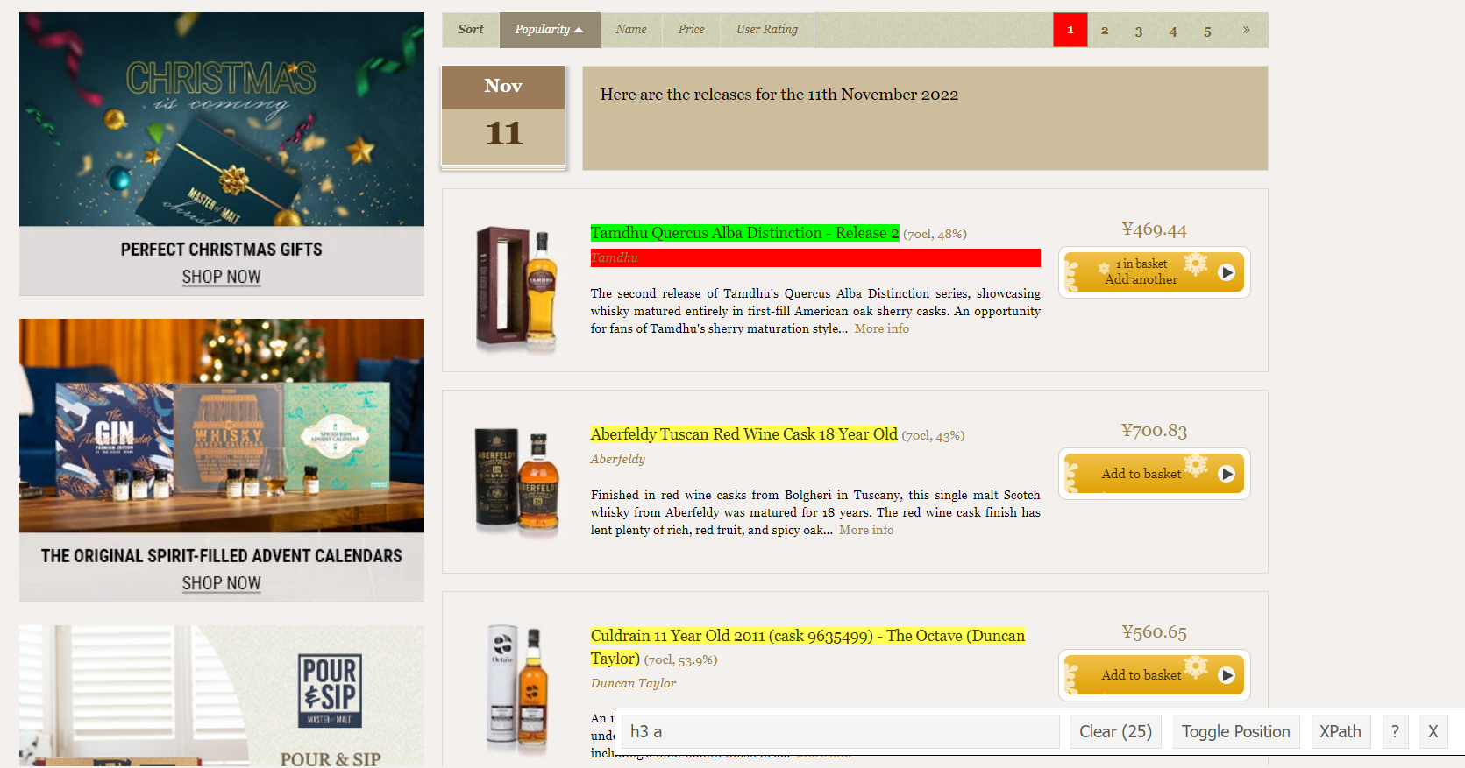Sort products by Price
Screen dimensions: 1465x768
click(x=691, y=30)
